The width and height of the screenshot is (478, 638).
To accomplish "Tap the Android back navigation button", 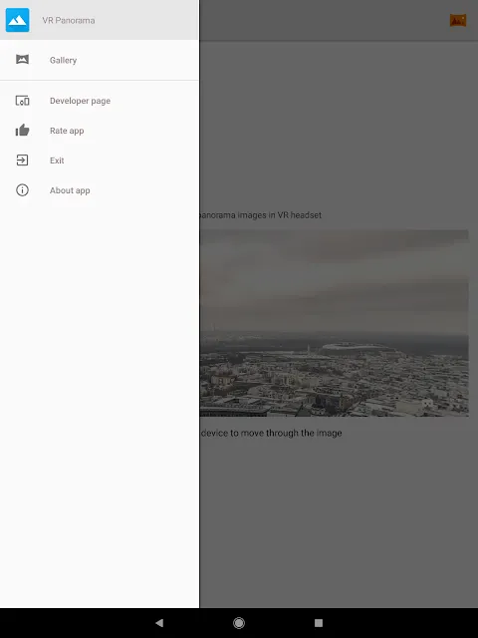I will [x=159, y=622].
